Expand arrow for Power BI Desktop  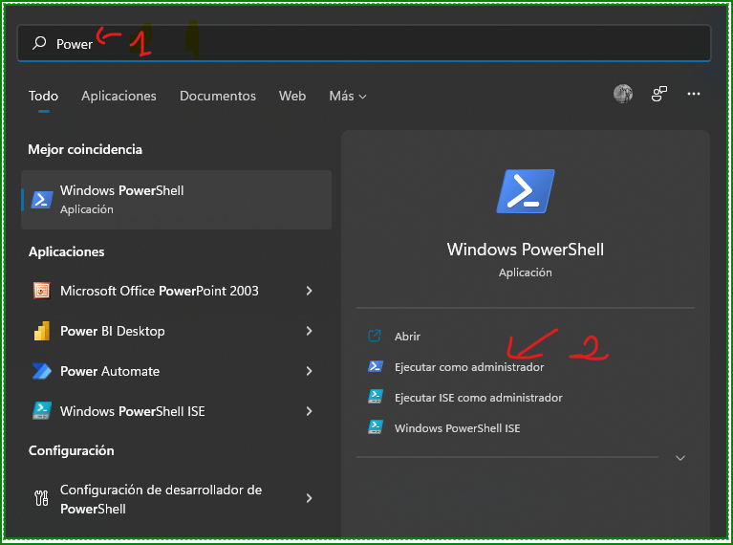click(309, 331)
